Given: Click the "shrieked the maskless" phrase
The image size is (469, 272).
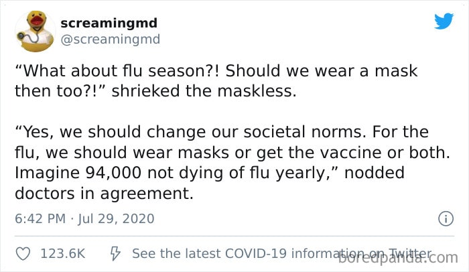Looking at the screenshot, I should (204, 91).
